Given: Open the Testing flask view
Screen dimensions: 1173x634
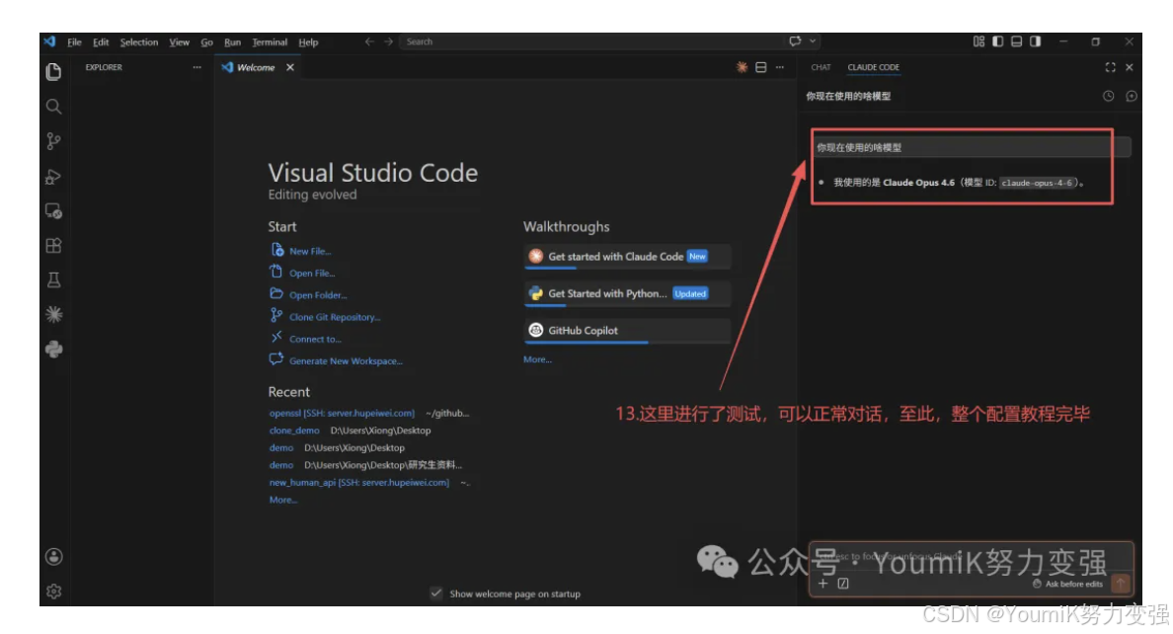Looking at the screenshot, I should [53, 279].
